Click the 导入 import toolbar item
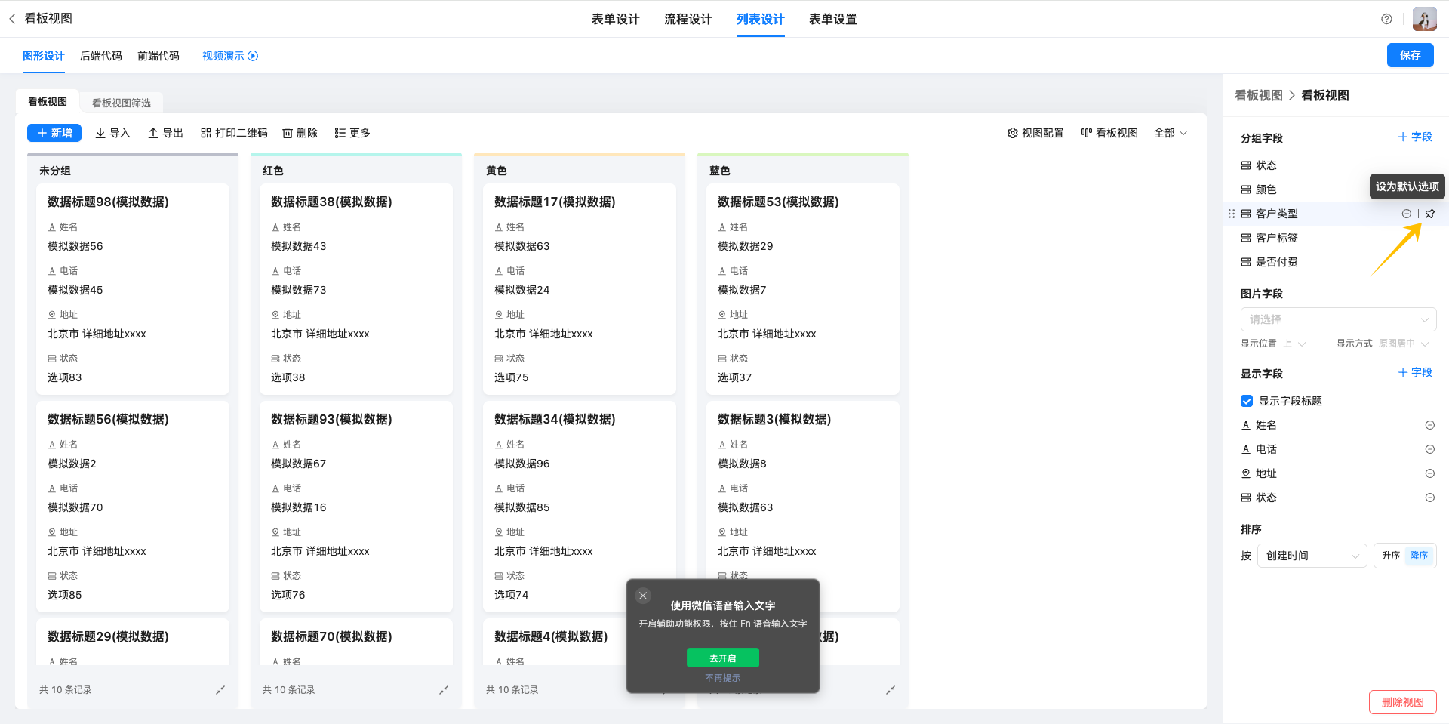Screen dimensions: 1449x724 pos(112,133)
